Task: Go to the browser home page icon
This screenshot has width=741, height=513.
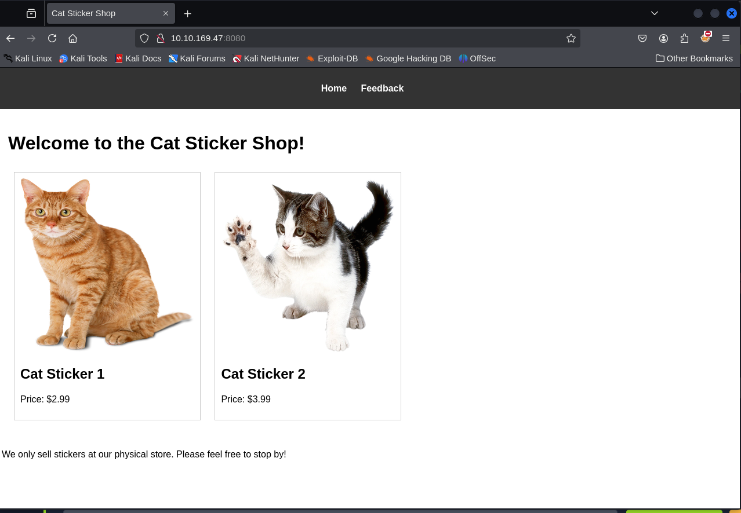Action: (72, 38)
